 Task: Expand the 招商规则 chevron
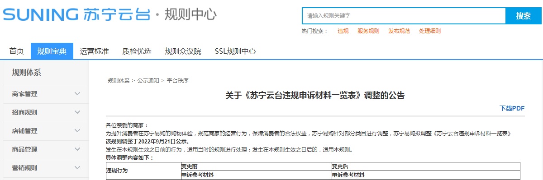[x=77, y=112]
